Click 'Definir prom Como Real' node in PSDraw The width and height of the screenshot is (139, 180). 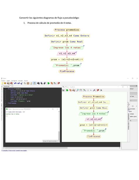click(x=94, y=108)
